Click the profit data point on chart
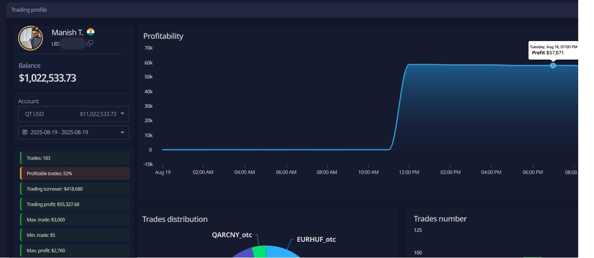 553,65
